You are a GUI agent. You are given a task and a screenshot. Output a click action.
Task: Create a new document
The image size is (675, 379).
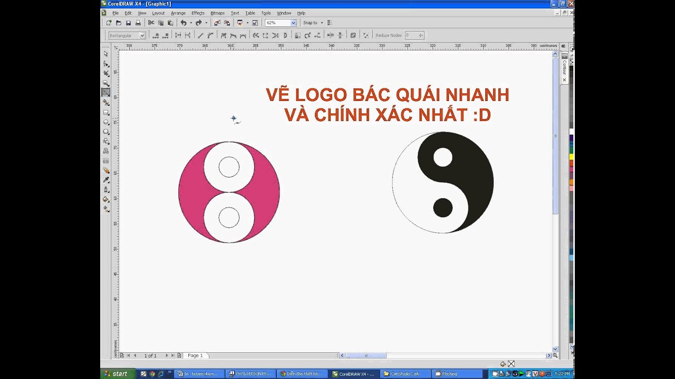pos(109,23)
